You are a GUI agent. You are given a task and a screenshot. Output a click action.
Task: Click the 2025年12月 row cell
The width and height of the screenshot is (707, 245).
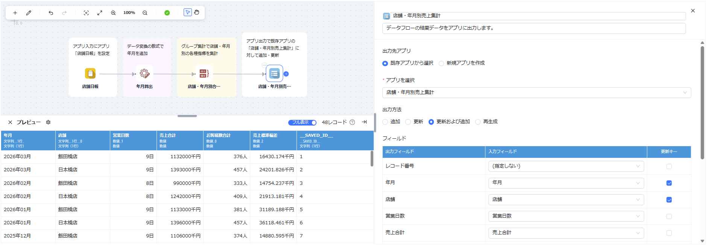28,236
